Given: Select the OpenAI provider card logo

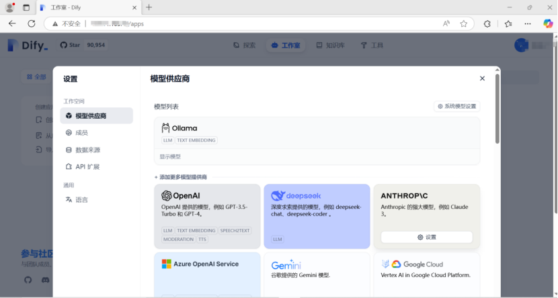Looking at the screenshot, I should click(x=181, y=196).
